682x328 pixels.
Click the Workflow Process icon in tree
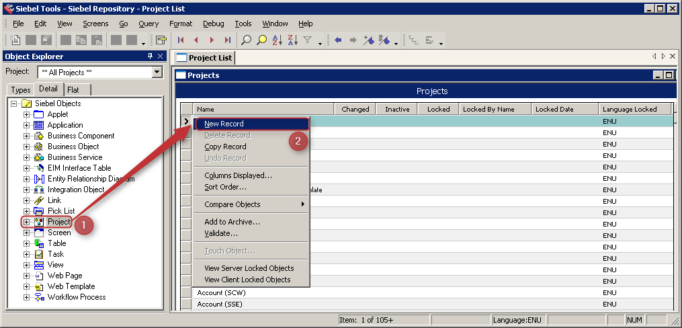click(x=39, y=297)
